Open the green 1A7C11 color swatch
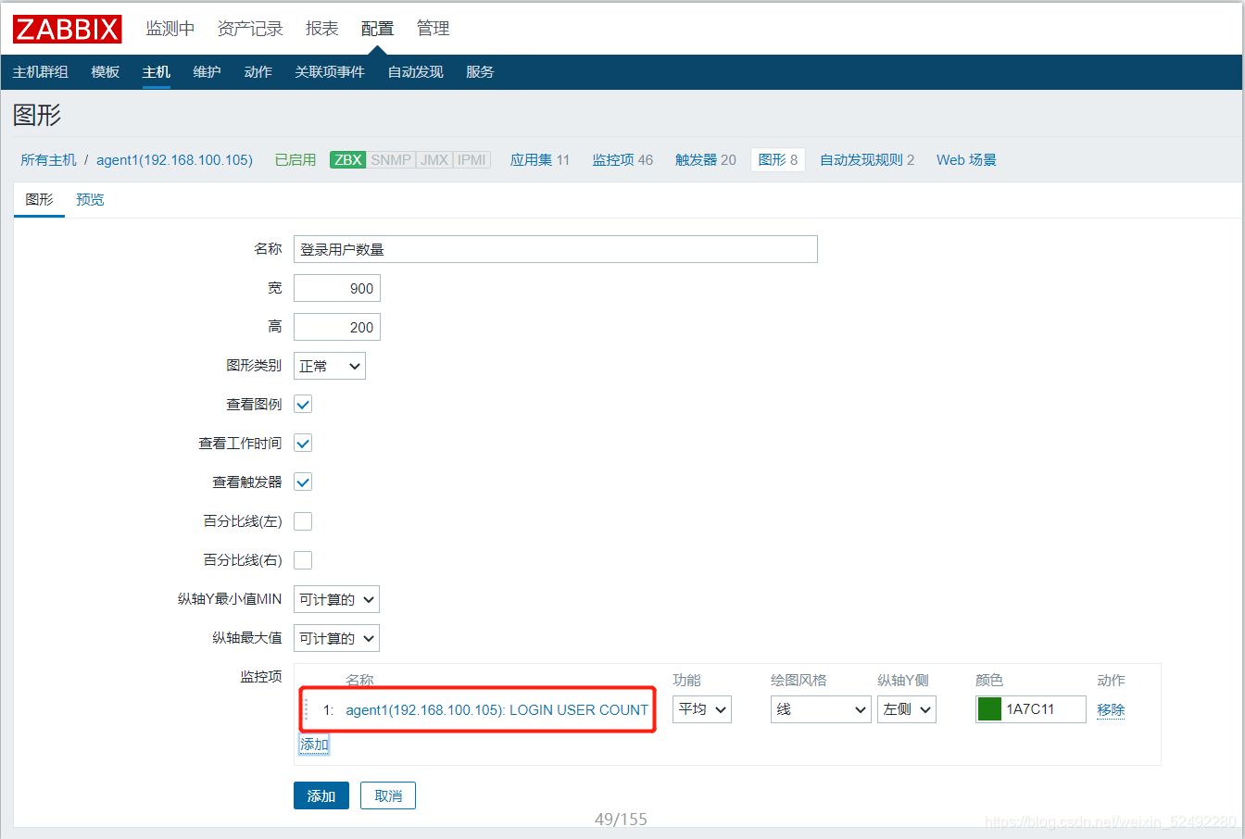This screenshot has height=839, width=1245. pos(989,709)
